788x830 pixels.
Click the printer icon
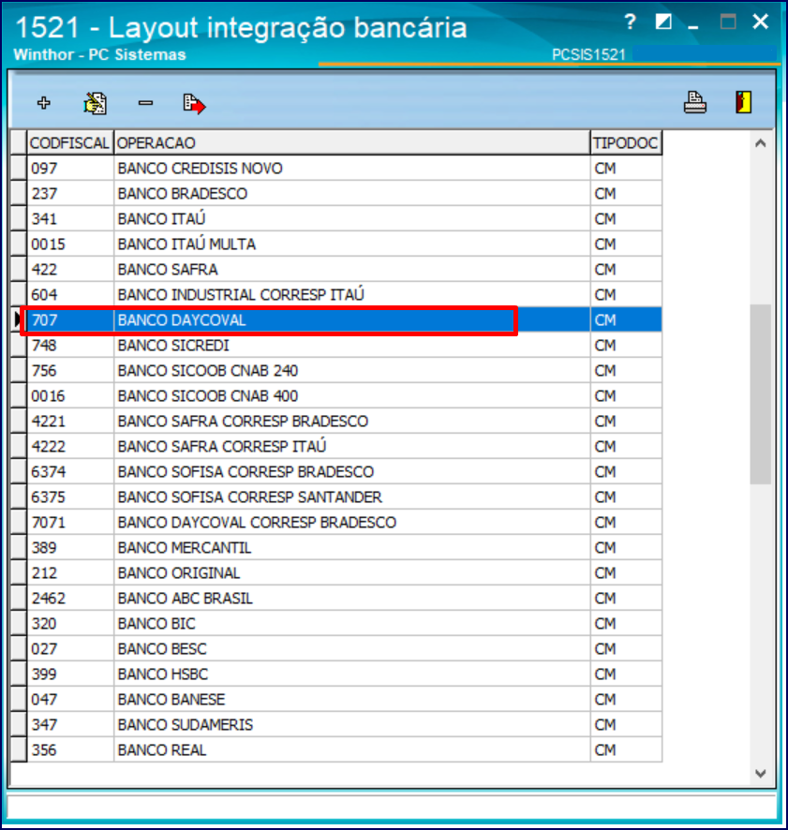click(x=695, y=103)
